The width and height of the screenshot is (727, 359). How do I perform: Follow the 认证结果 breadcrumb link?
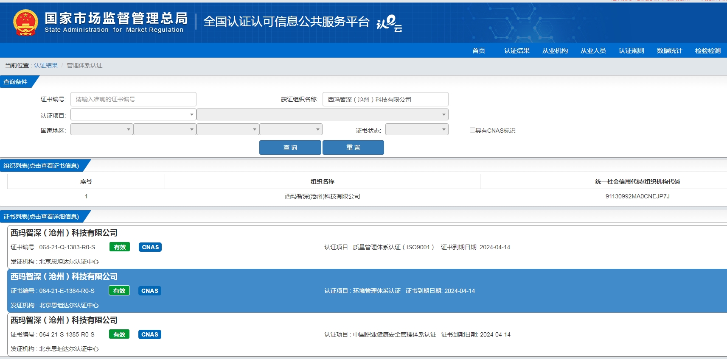click(46, 65)
